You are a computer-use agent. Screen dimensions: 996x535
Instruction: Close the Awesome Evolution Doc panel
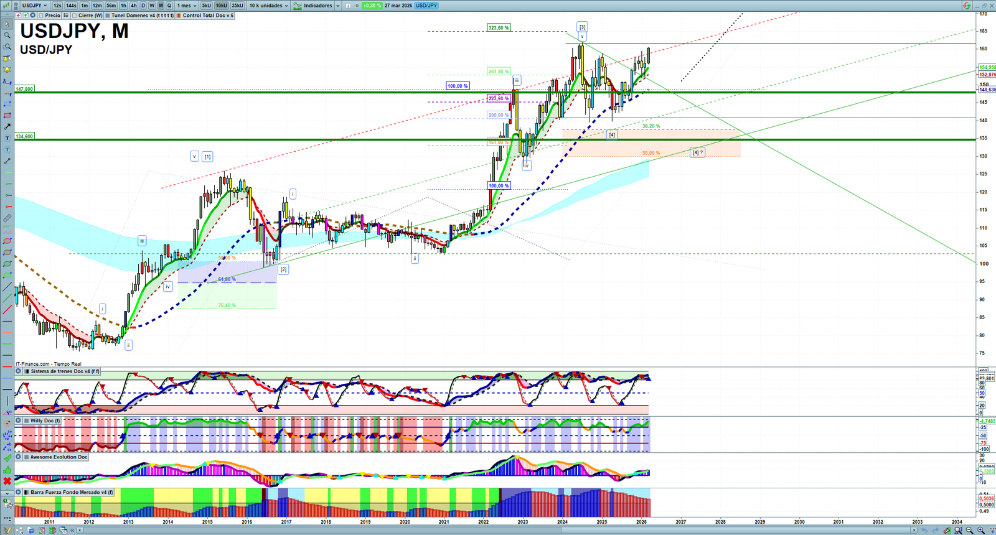pos(18,457)
